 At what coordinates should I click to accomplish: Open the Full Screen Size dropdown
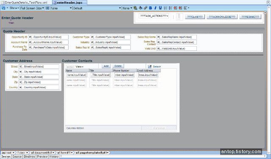[32, 8]
